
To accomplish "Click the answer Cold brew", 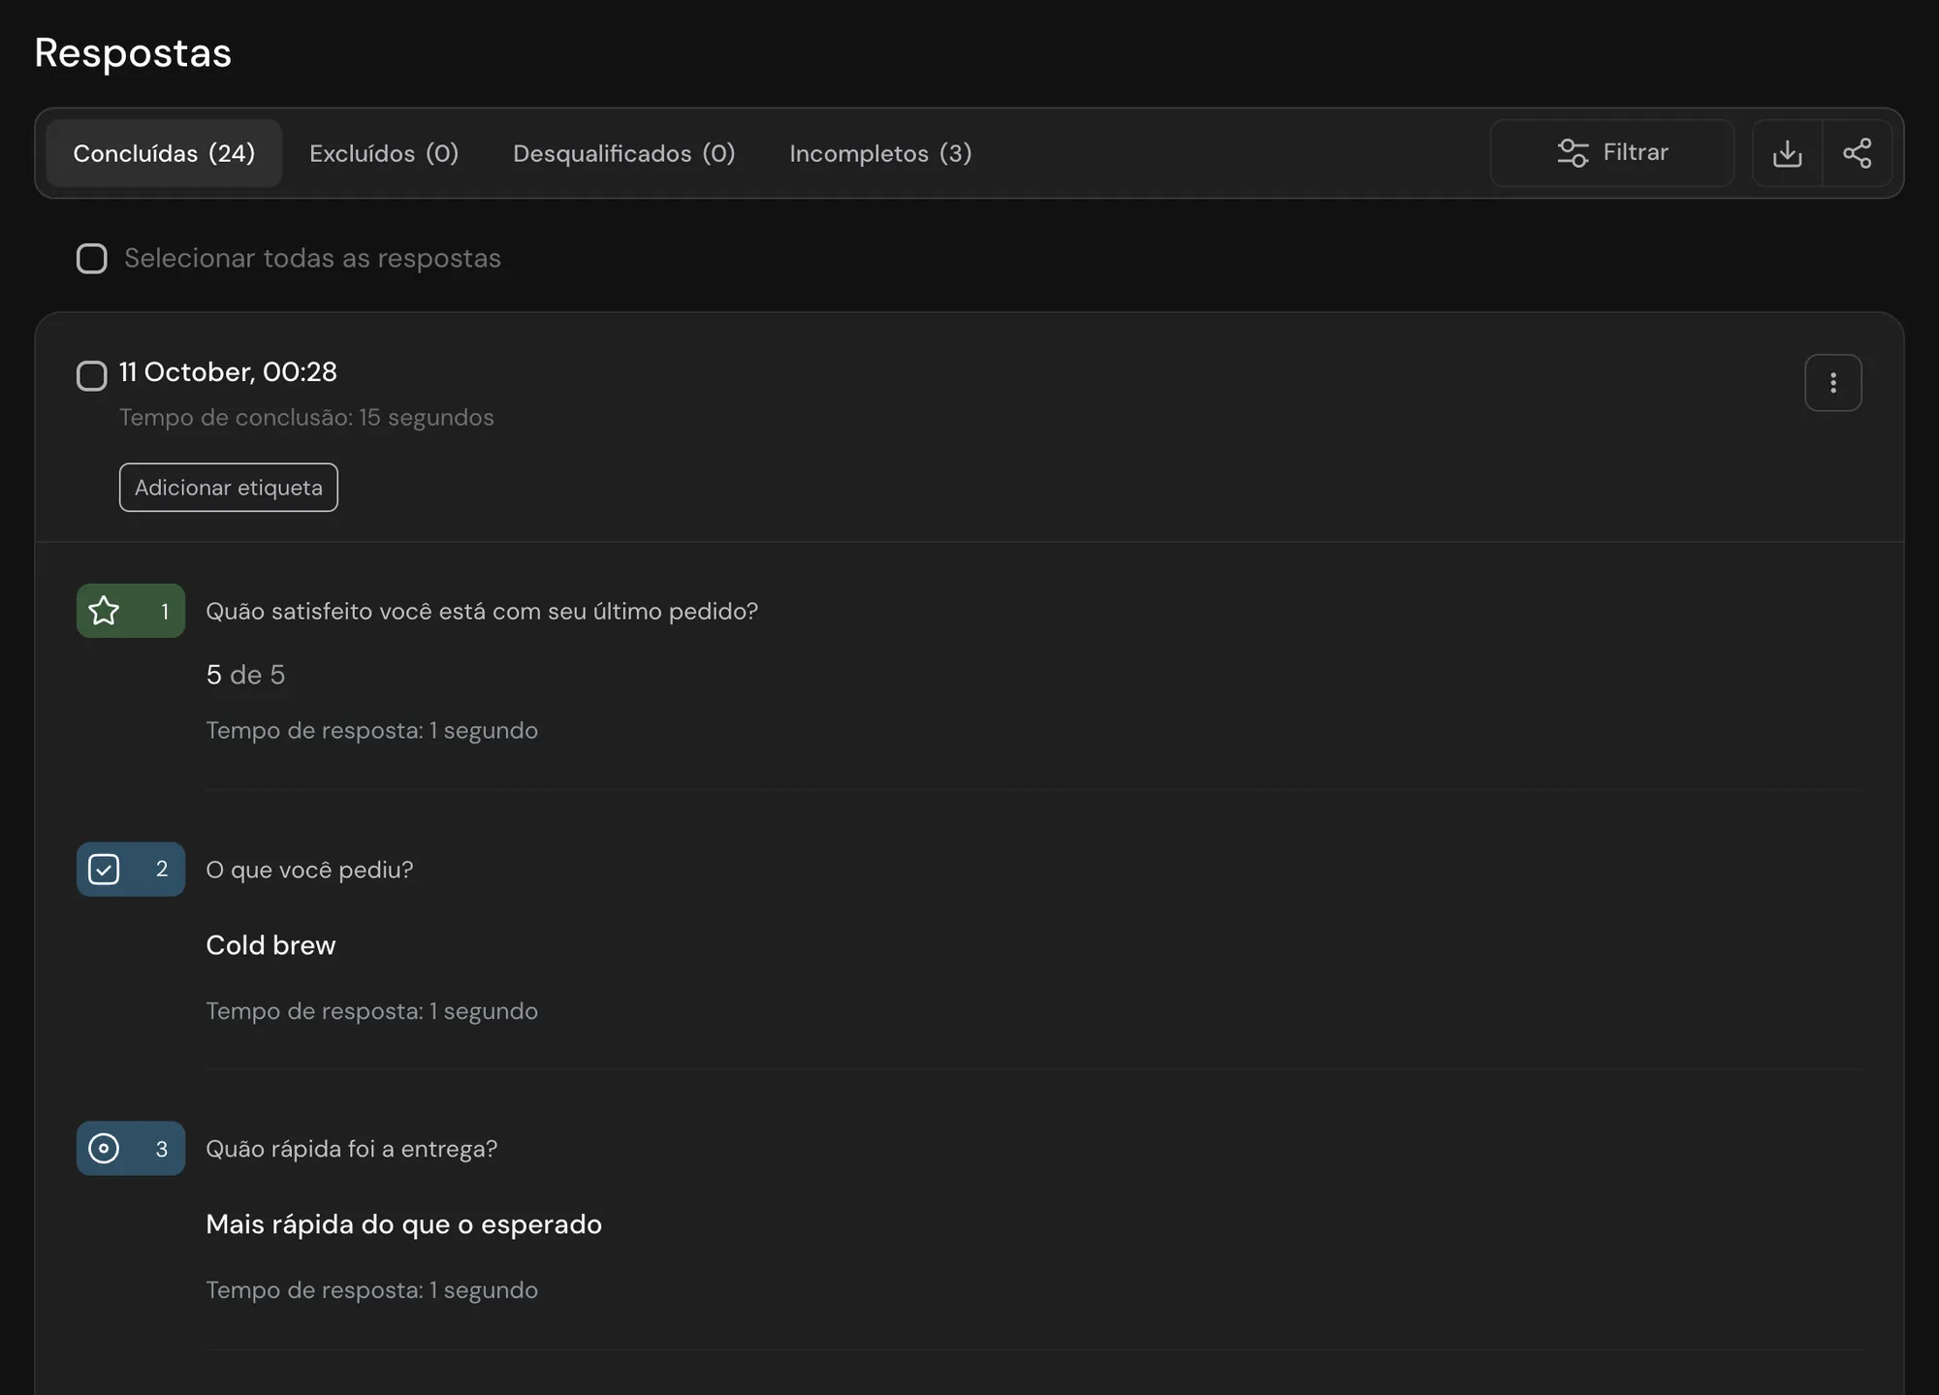I will pyautogui.click(x=270, y=945).
